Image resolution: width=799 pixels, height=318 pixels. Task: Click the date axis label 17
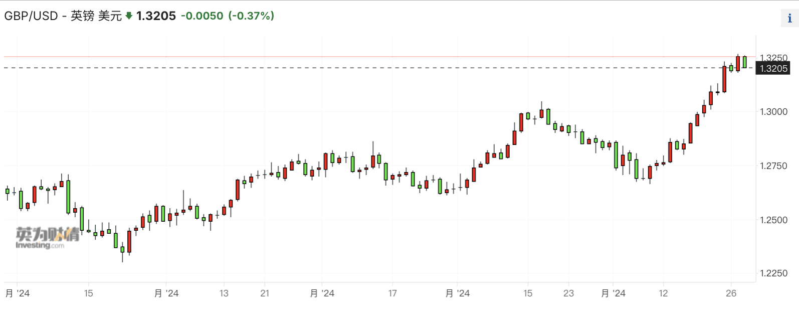tap(392, 293)
